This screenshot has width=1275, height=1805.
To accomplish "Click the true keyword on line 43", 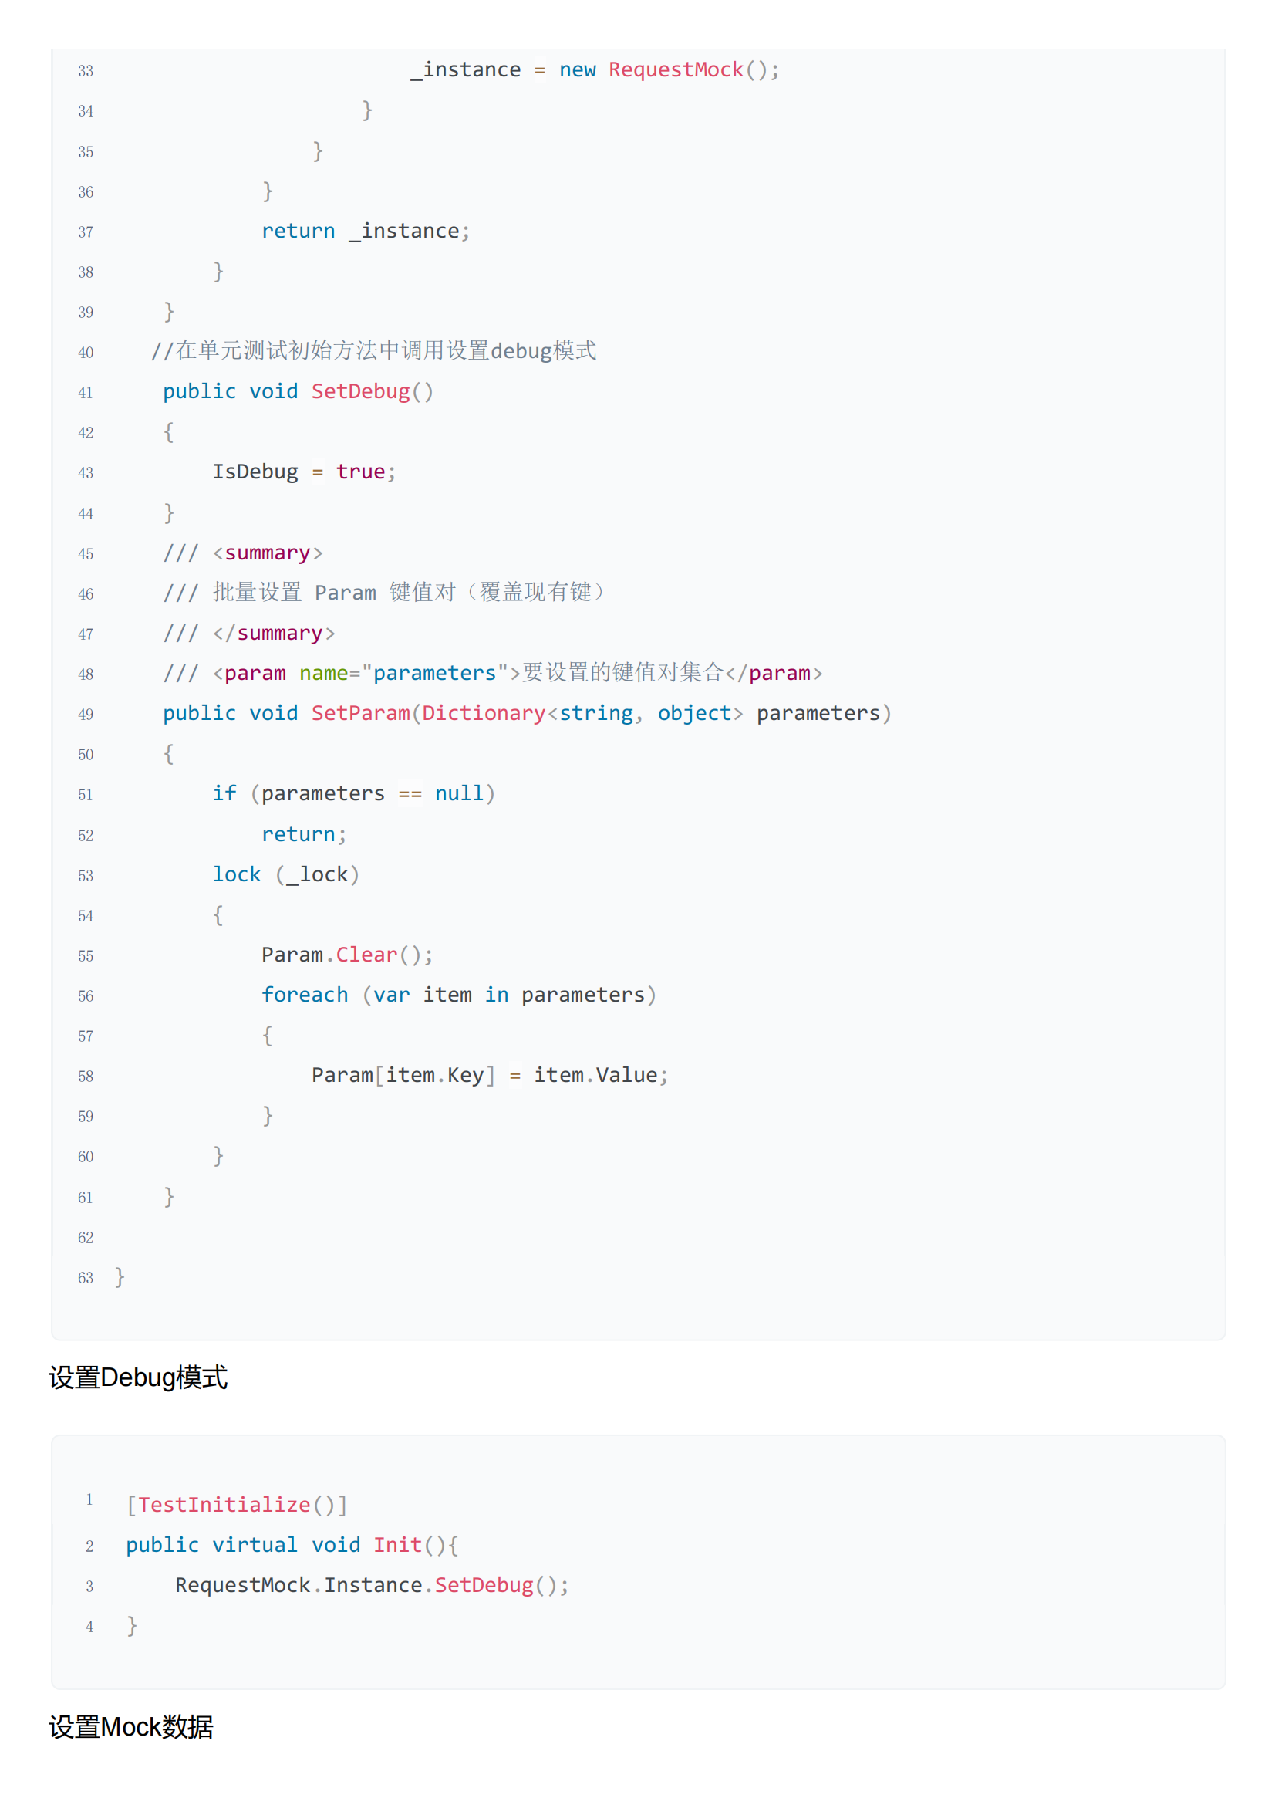I will [360, 472].
